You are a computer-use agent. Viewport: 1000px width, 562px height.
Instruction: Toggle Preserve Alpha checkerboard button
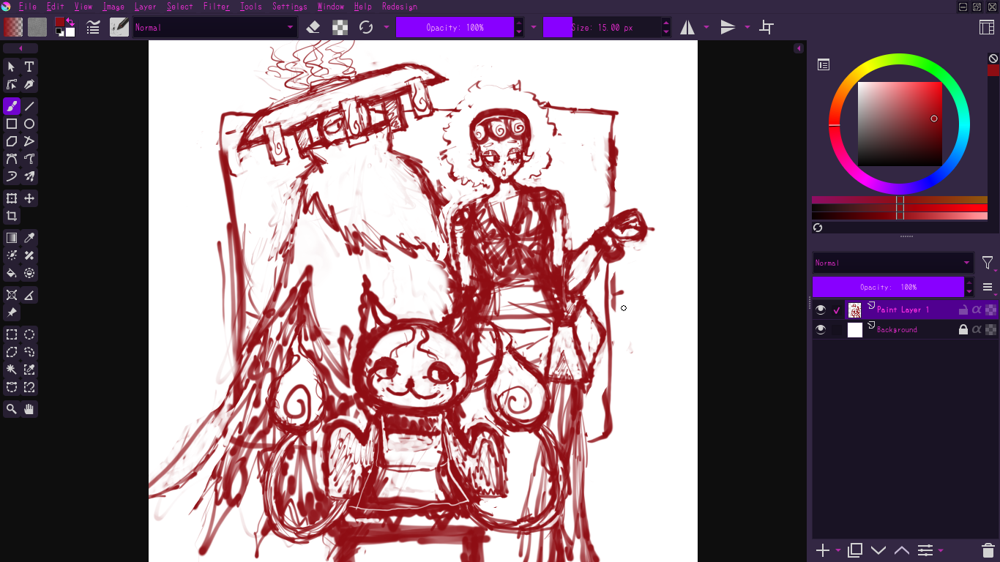(x=340, y=27)
